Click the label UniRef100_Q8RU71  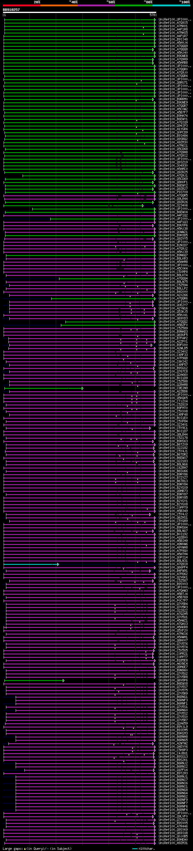click(x=173, y=83)
